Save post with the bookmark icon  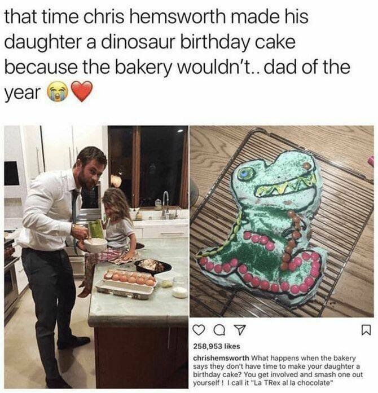[366, 330]
